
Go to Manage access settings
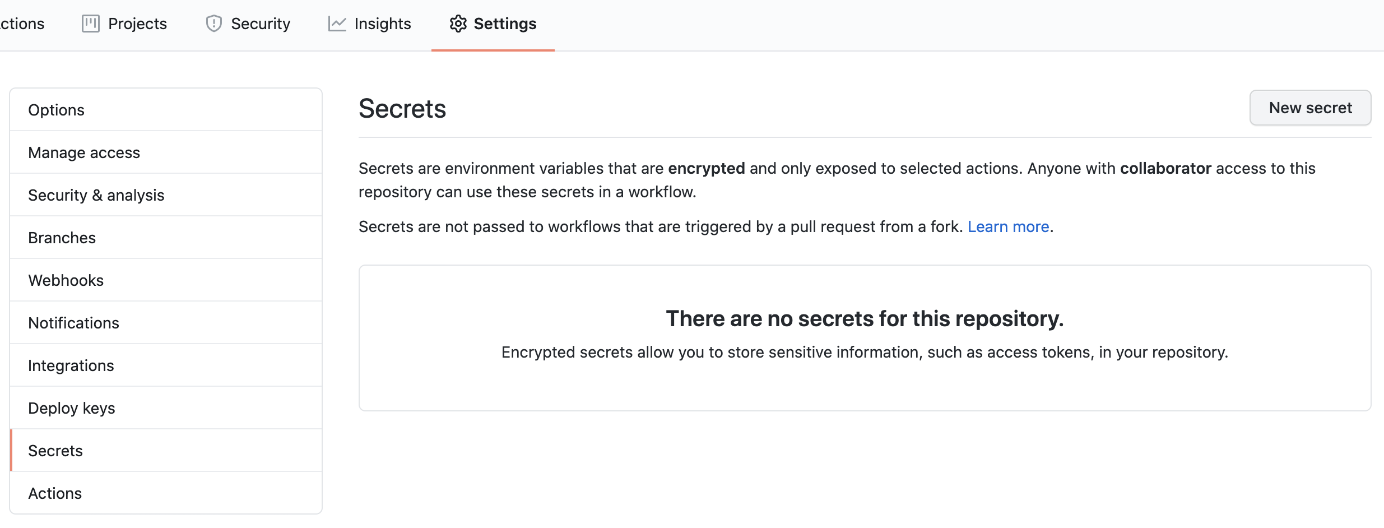(x=84, y=152)
